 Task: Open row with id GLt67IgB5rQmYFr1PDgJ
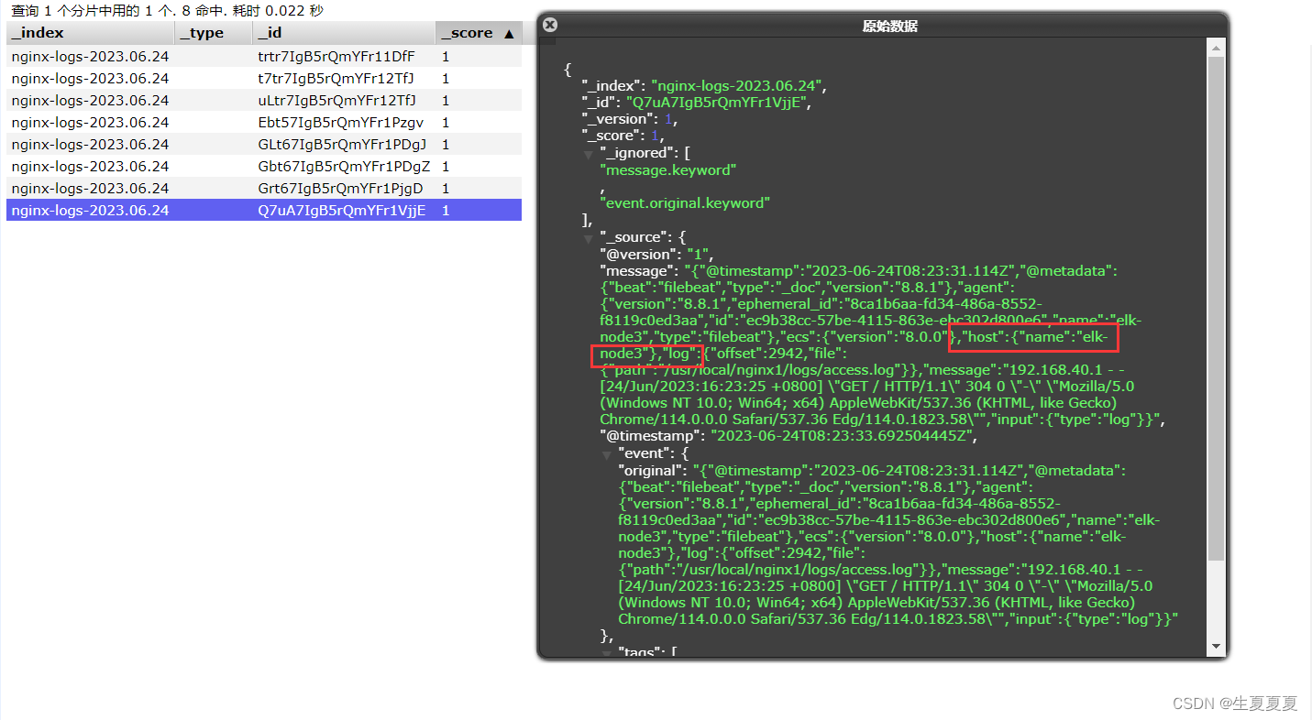[x=264, y=145]
